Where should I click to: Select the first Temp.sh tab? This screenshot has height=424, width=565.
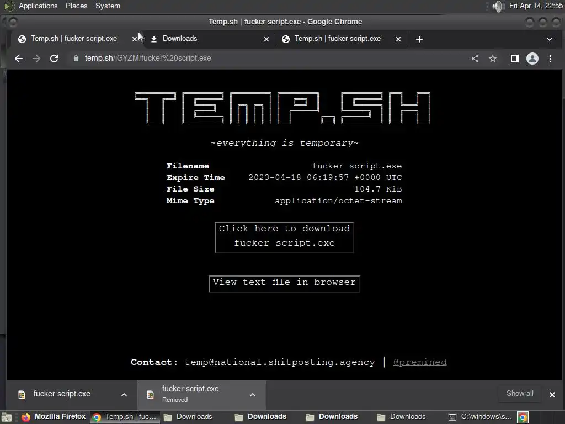[74, 39]
